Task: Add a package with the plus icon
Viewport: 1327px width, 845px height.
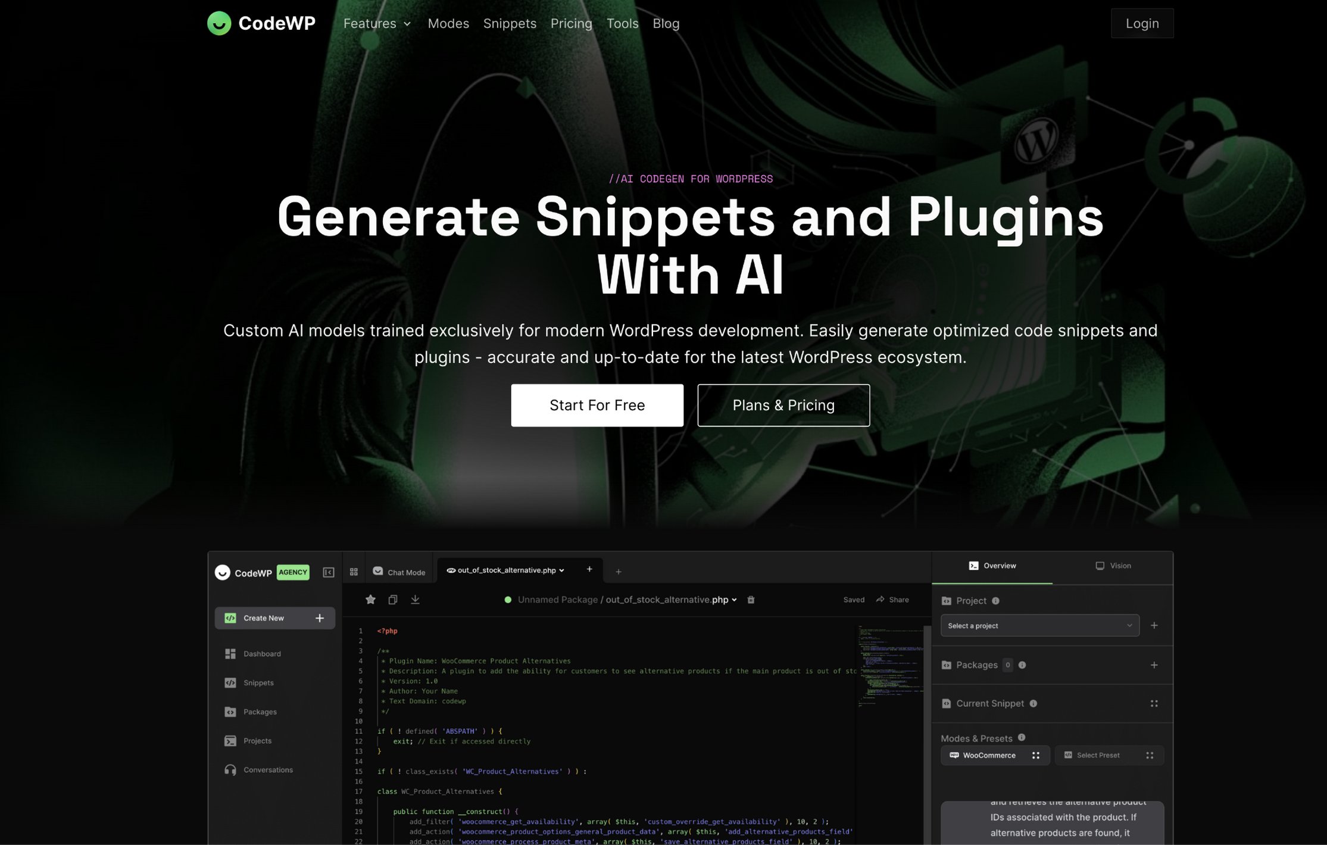Action: [x=1154, y=665]
